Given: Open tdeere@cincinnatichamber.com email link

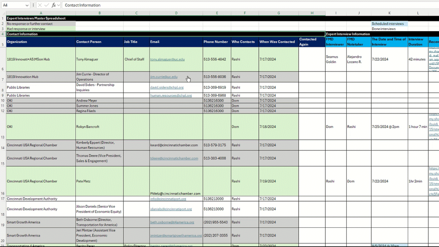Looking at the screenshot, I should (174, 158).
